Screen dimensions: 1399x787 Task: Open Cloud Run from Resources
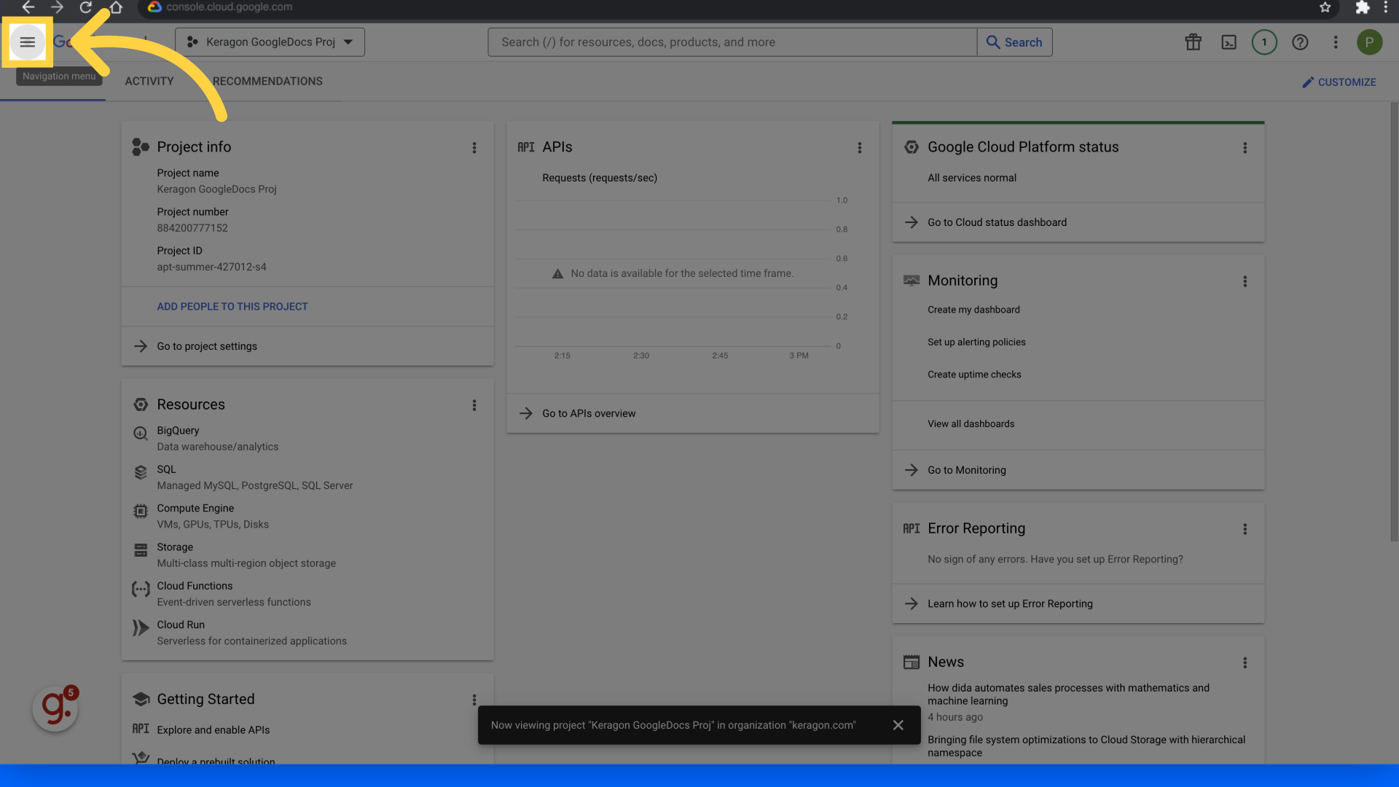pos(141,627)
